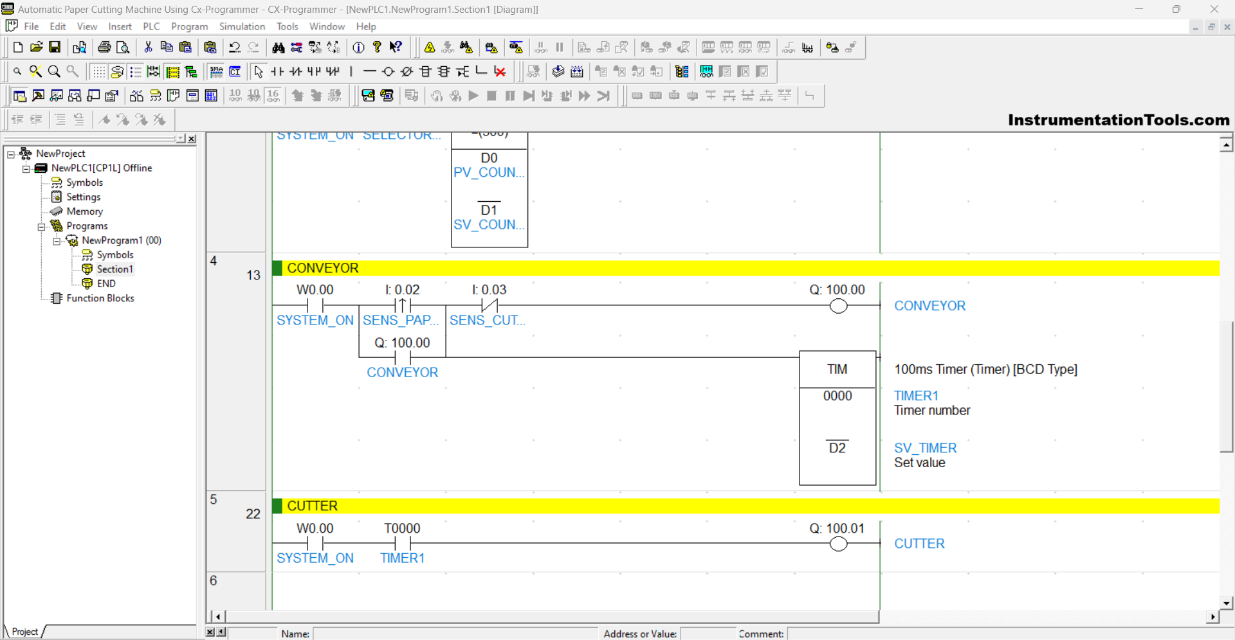1235x640 pixels.
Task: Click the horizontal scrollbar left arrow
Action: [x=218, y=617]
